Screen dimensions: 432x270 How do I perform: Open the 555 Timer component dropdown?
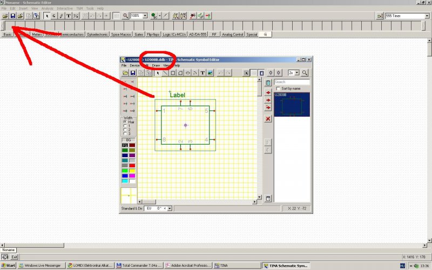(x=427, y=16)
